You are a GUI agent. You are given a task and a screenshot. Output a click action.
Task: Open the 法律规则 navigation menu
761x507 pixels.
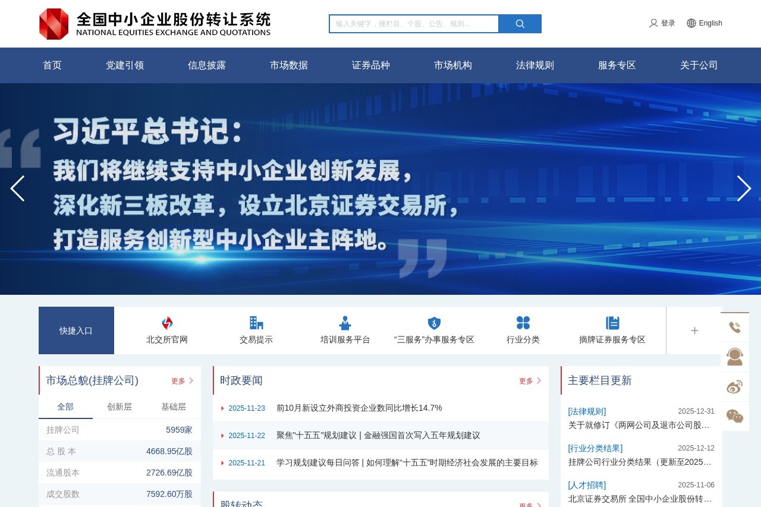(534, 65)
